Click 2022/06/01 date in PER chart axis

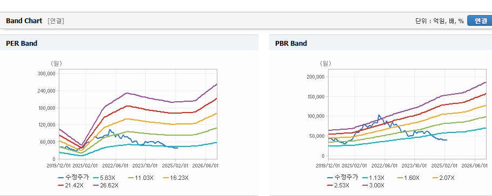[115, 165]
